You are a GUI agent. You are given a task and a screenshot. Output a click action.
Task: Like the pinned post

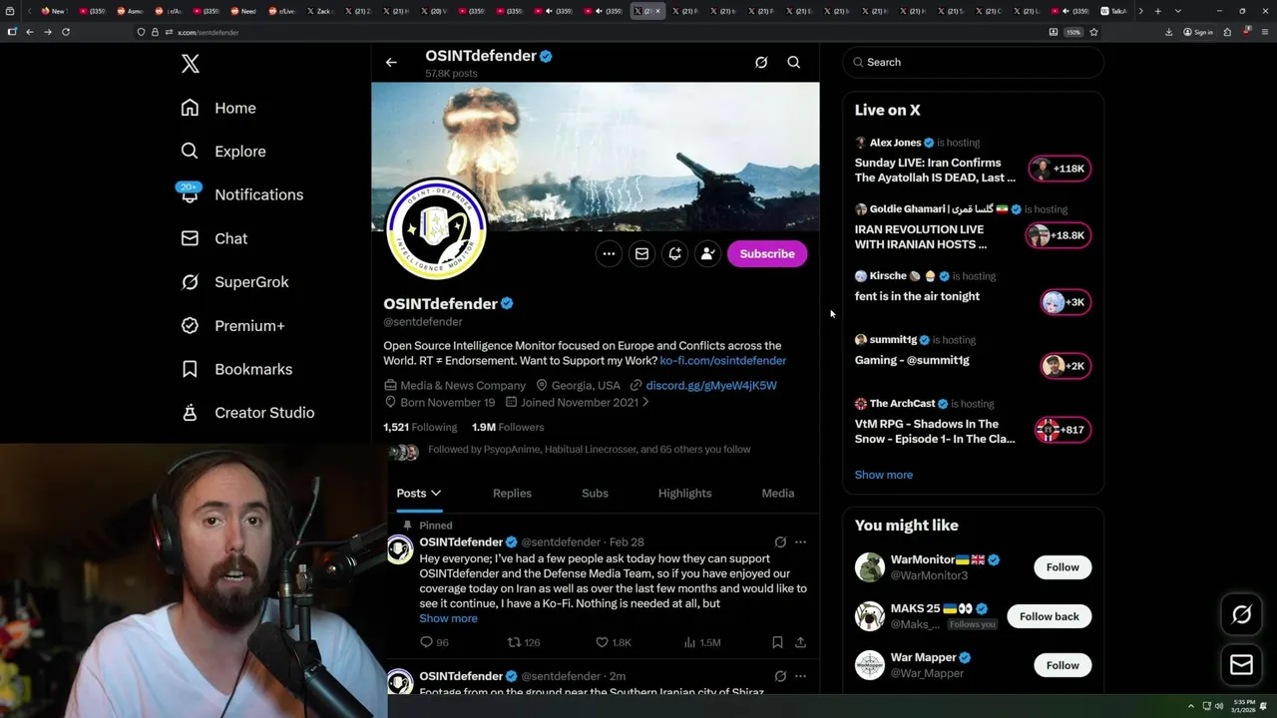pos(613,643)
